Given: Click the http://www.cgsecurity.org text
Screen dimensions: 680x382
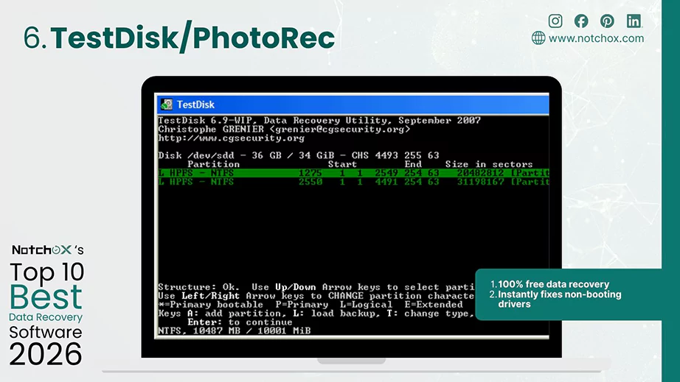Looking at the screenshot, I should pyautogui.click(x=231, y=138).
